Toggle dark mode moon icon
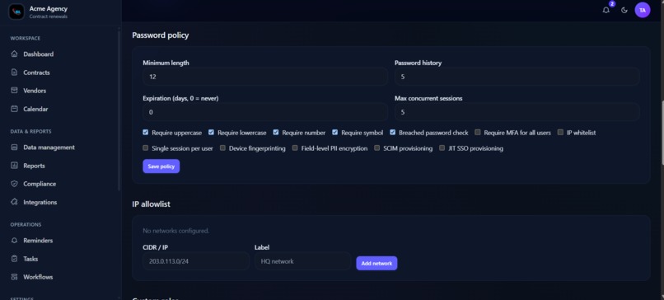The height and width of the screenshot is (300, 664). [x=624, y=10]
